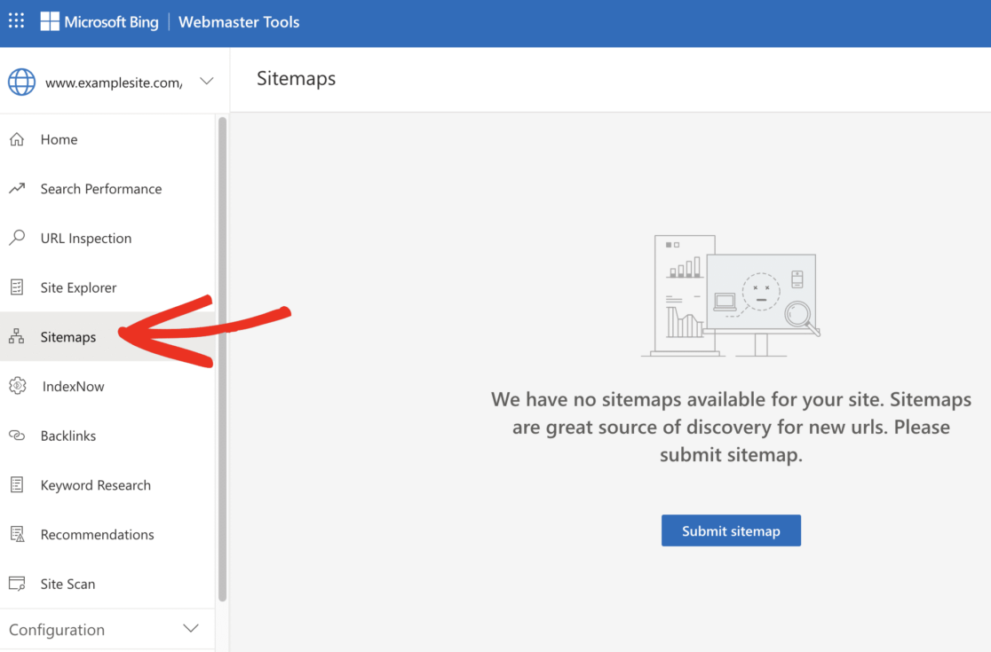Select the IndexNow gear icon
The height and width of the screenshot is (652, 991).
point(20,386)
